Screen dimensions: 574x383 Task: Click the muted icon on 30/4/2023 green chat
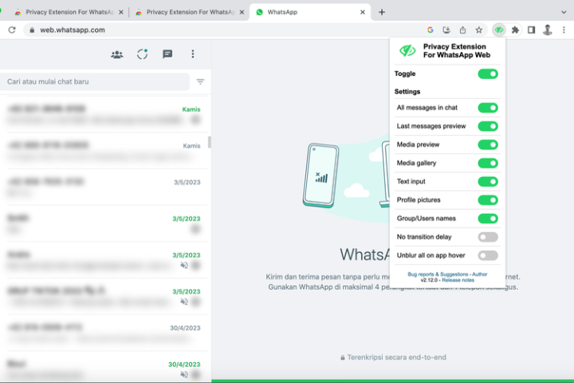tap(184, 374)
